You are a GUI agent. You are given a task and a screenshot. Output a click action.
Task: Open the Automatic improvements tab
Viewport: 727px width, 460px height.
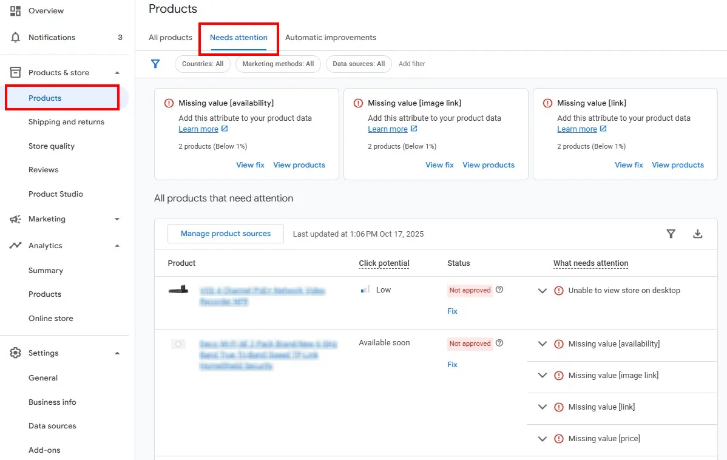(x=331, y=37)
